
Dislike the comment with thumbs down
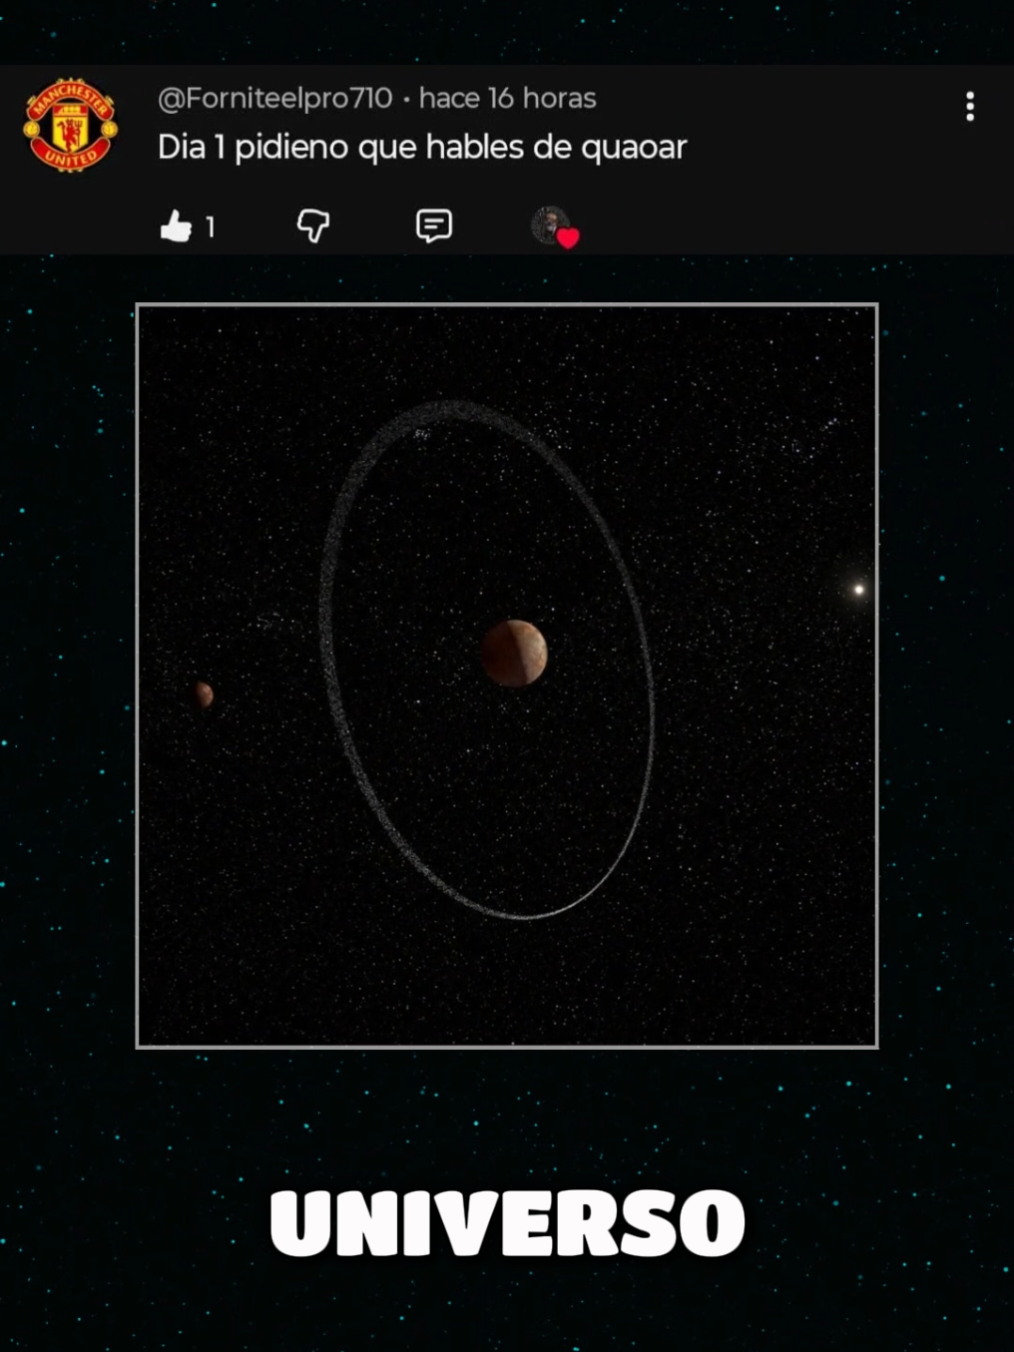tap(313, 226)
